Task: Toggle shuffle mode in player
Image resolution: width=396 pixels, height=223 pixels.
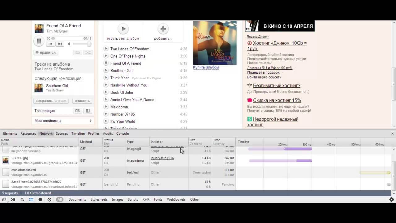Action: pyautogui.click(x=88, y=53)
